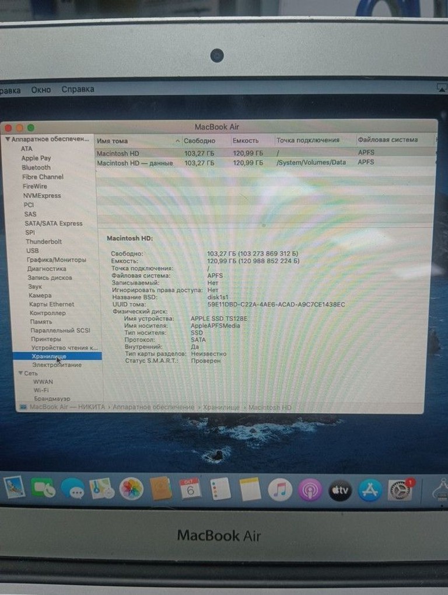Image resolution: width=448 pixels, height=595 pixels.
Task: Select WWAN under Сеть
Action: click(x=43, y=382)
